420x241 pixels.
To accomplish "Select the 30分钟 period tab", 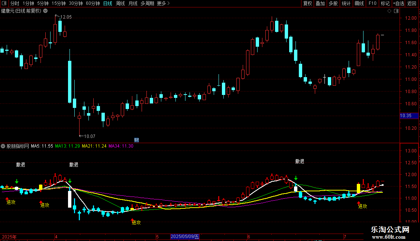I will pyautogui.click(x=76, y=3).
